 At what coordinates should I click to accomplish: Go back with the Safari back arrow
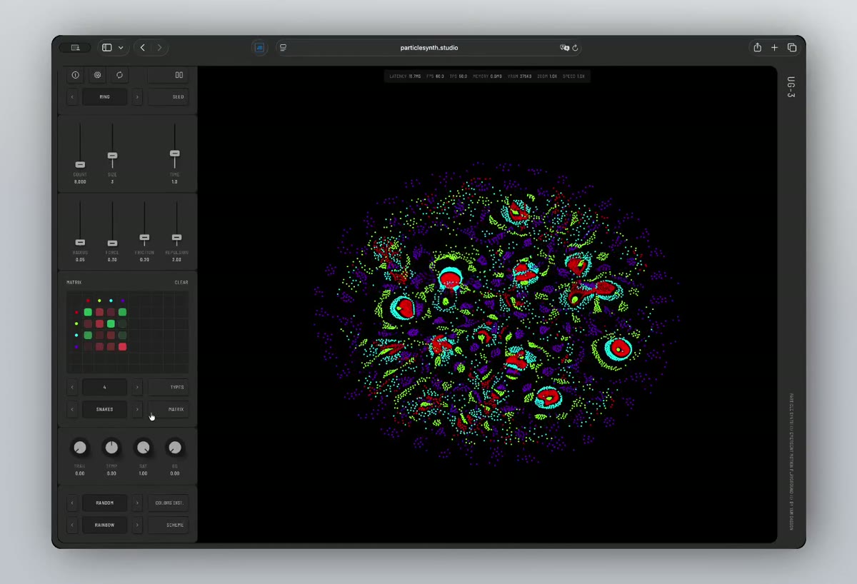coord(143,48)
